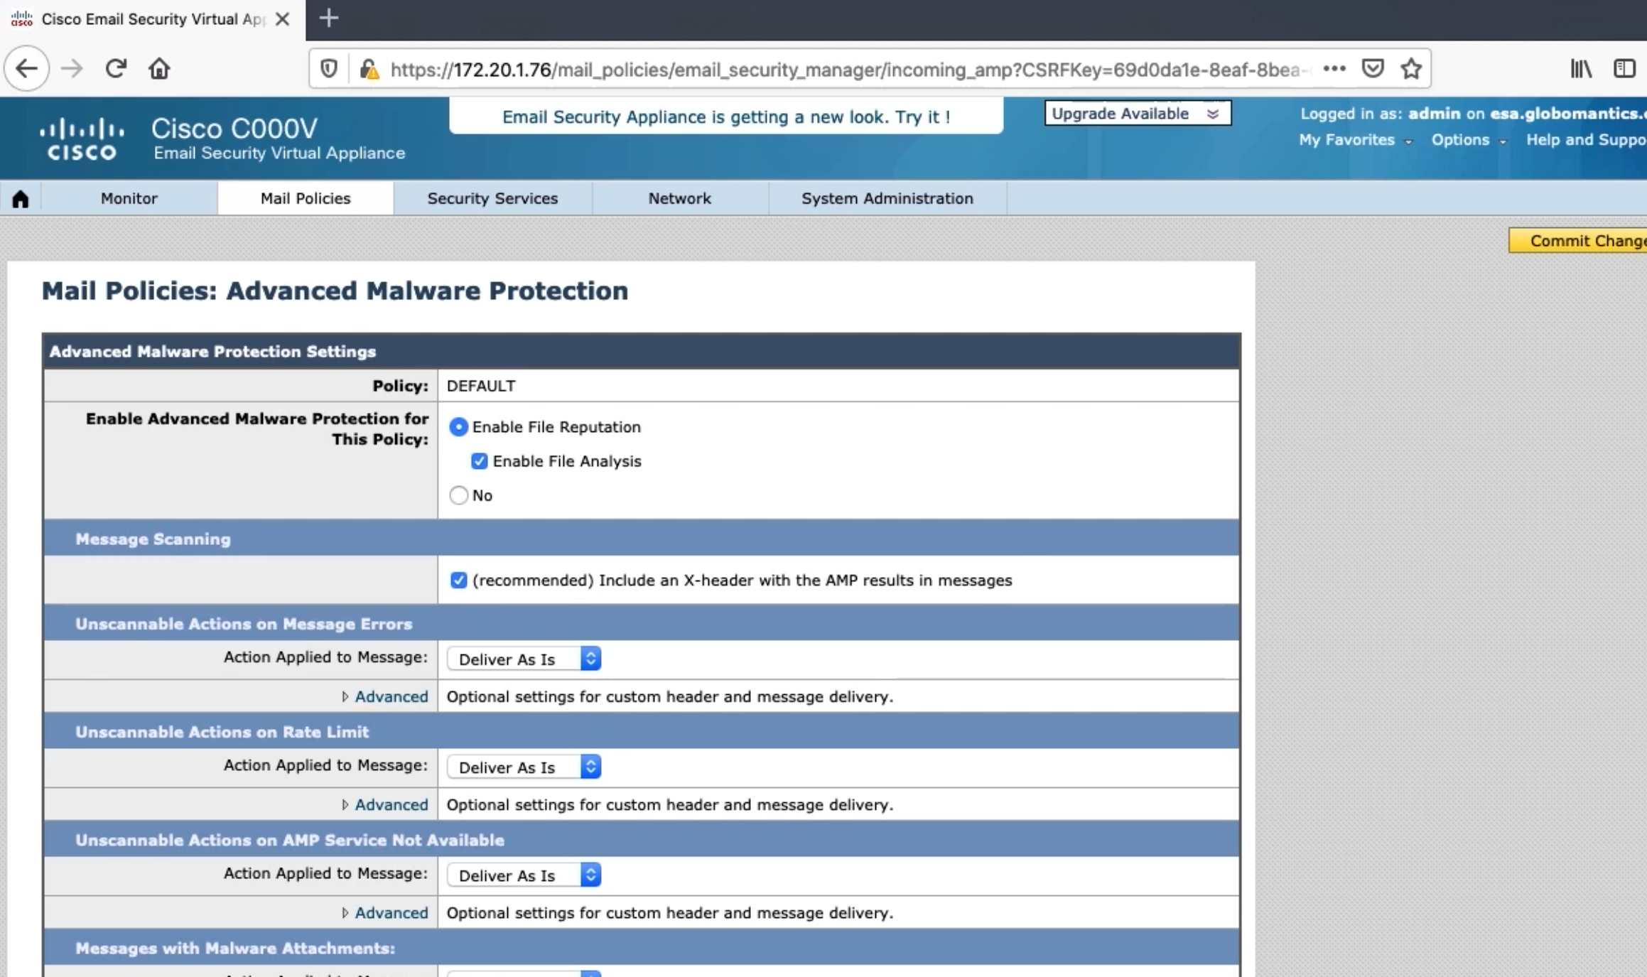Image resolution: width=1647 pixels, height=977 pixels.
Task: Open the browser home page
Action: tap(159, 69)
